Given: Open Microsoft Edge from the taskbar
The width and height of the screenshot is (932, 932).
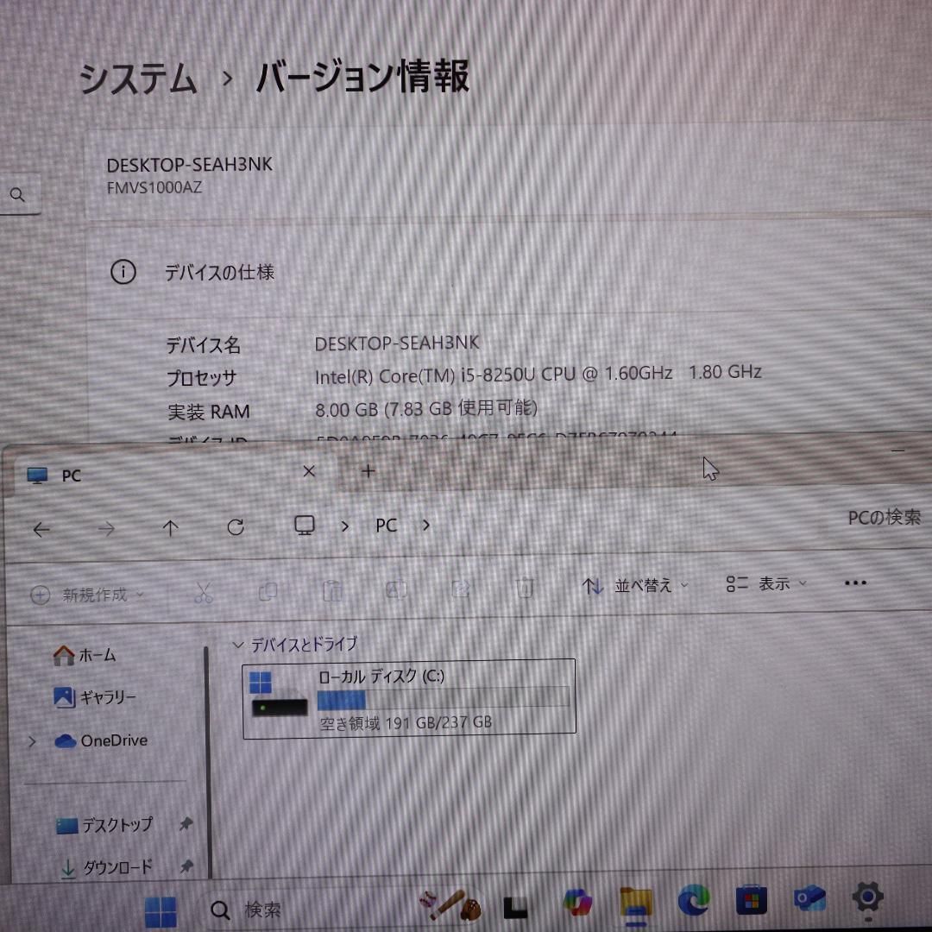Looking at the screenshot, I should 693,902.
